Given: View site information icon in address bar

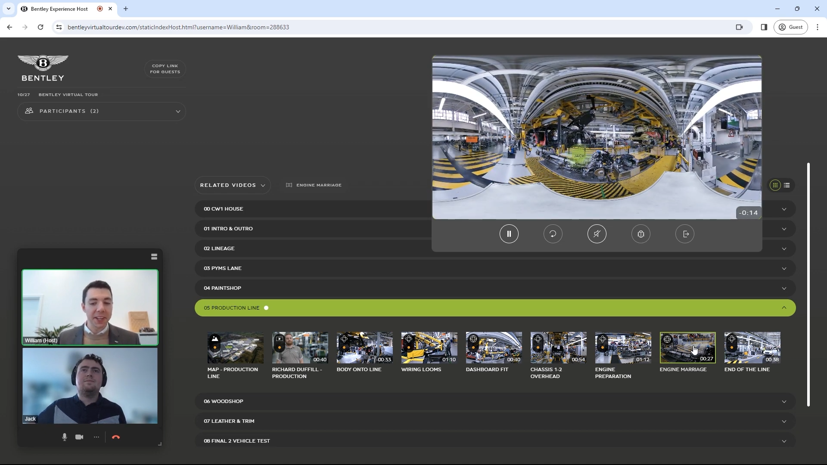Looking at the screenshot, I should click(x=59, y=27).
